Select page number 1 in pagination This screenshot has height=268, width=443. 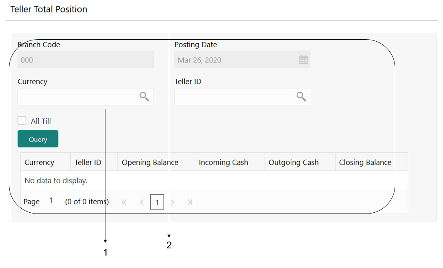point(157,202)
